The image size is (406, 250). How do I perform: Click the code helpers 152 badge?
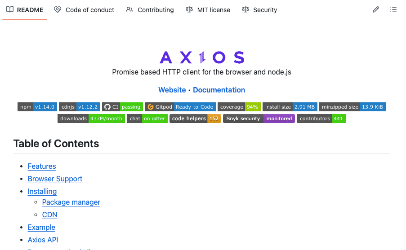[195, 118]
